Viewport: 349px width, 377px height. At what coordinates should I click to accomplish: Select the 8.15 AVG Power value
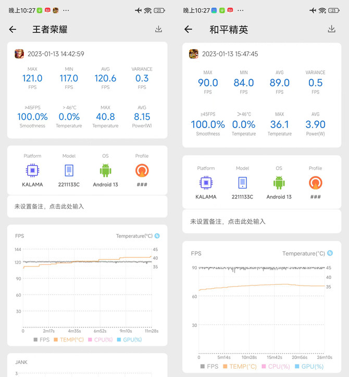coord(142,117)
